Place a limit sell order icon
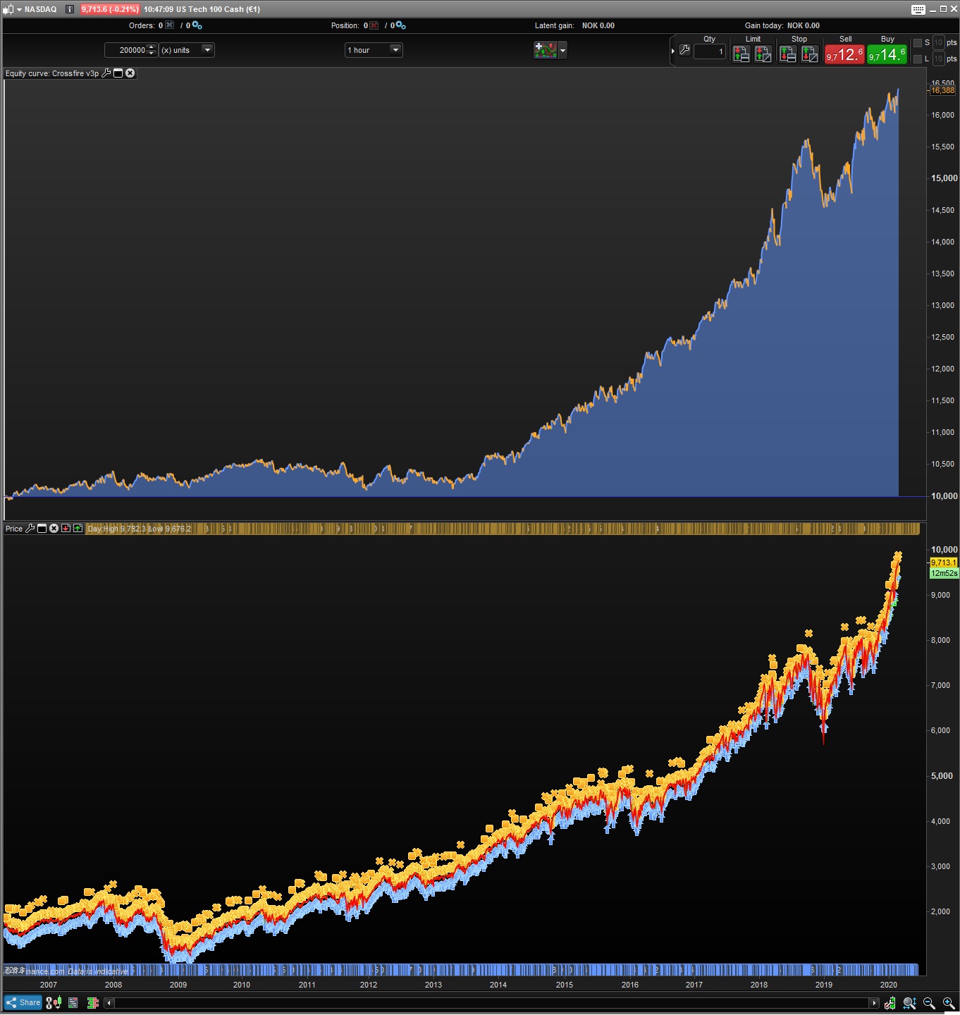960x1015 pixels. click(x=763, y=54)
